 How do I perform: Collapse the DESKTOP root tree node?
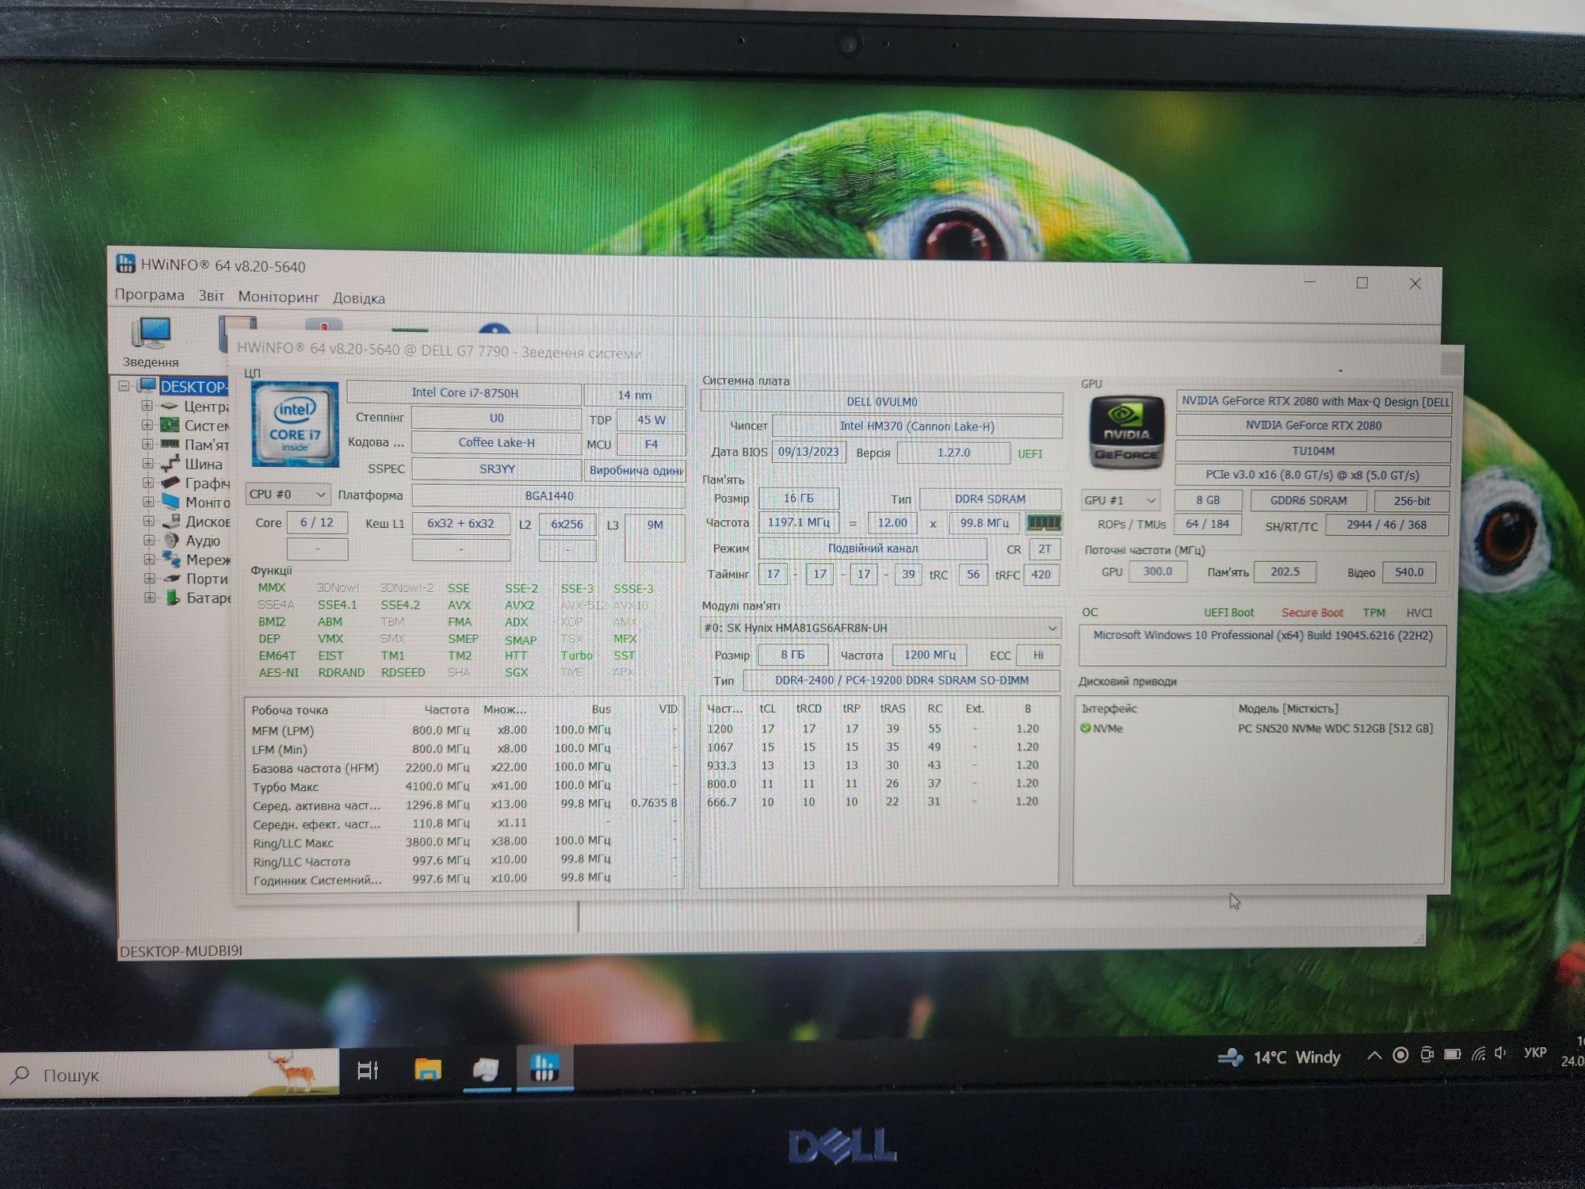[x=124, y=386]
